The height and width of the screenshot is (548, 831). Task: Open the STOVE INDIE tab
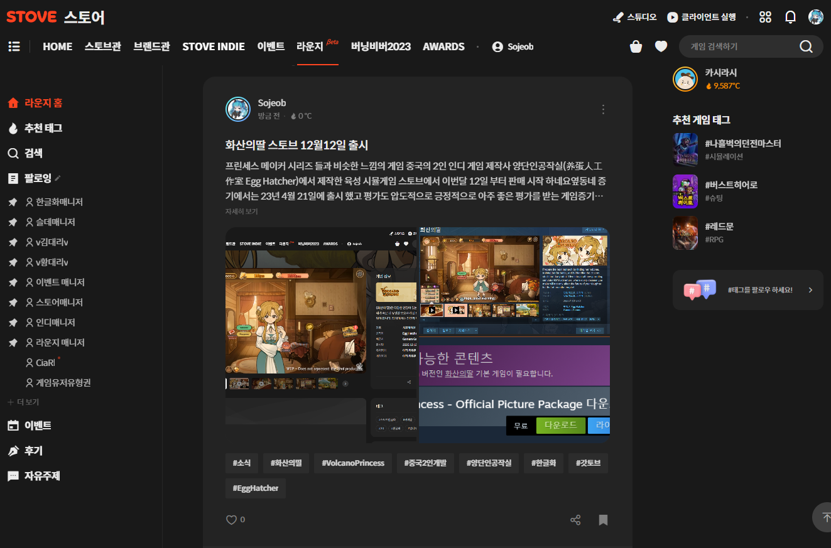[214, 46]
